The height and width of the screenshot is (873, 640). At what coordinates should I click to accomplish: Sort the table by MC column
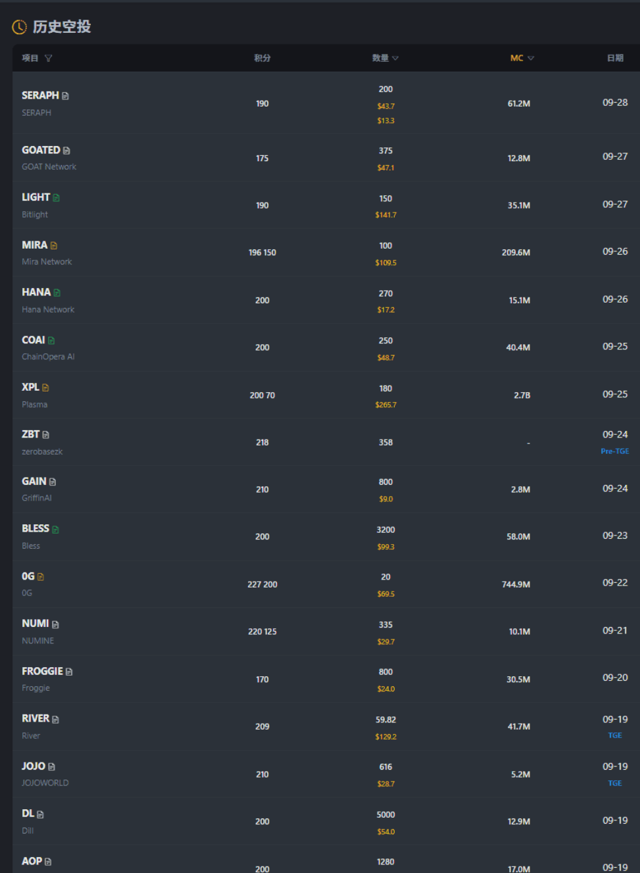(x=522, y=58)
